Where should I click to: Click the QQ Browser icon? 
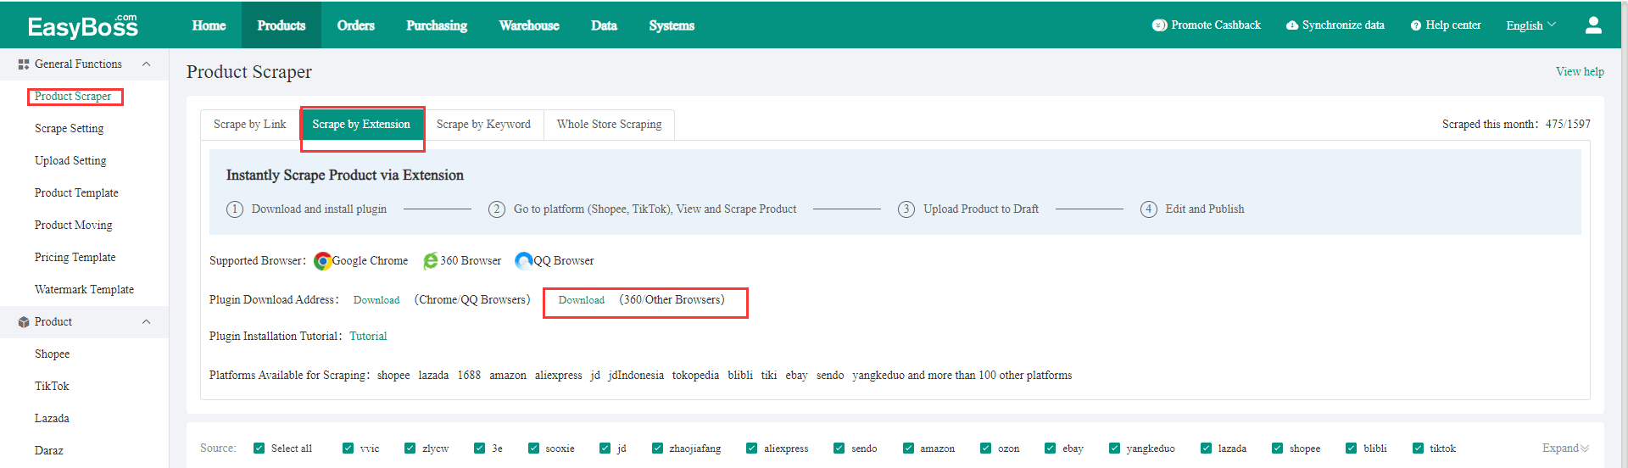(x=524, y=260)
